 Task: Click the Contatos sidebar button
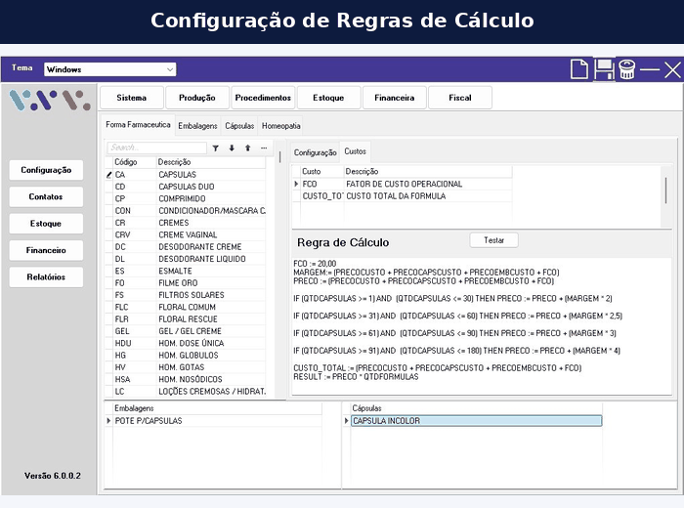click(x=46, y=196)
